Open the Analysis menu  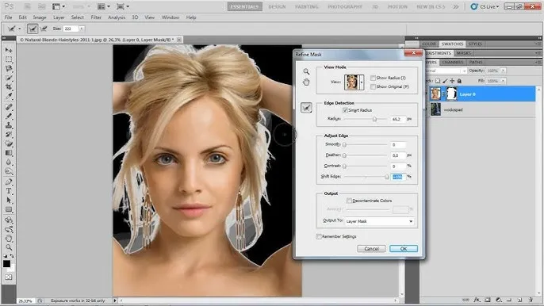click(x=117, y=17)
